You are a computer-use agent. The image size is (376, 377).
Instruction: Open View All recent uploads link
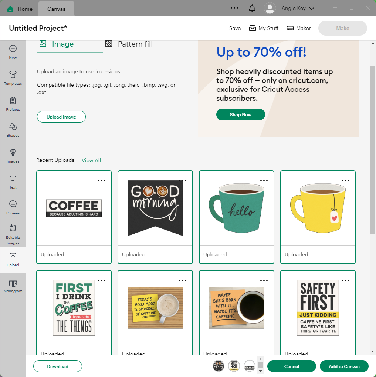[91, 160]
